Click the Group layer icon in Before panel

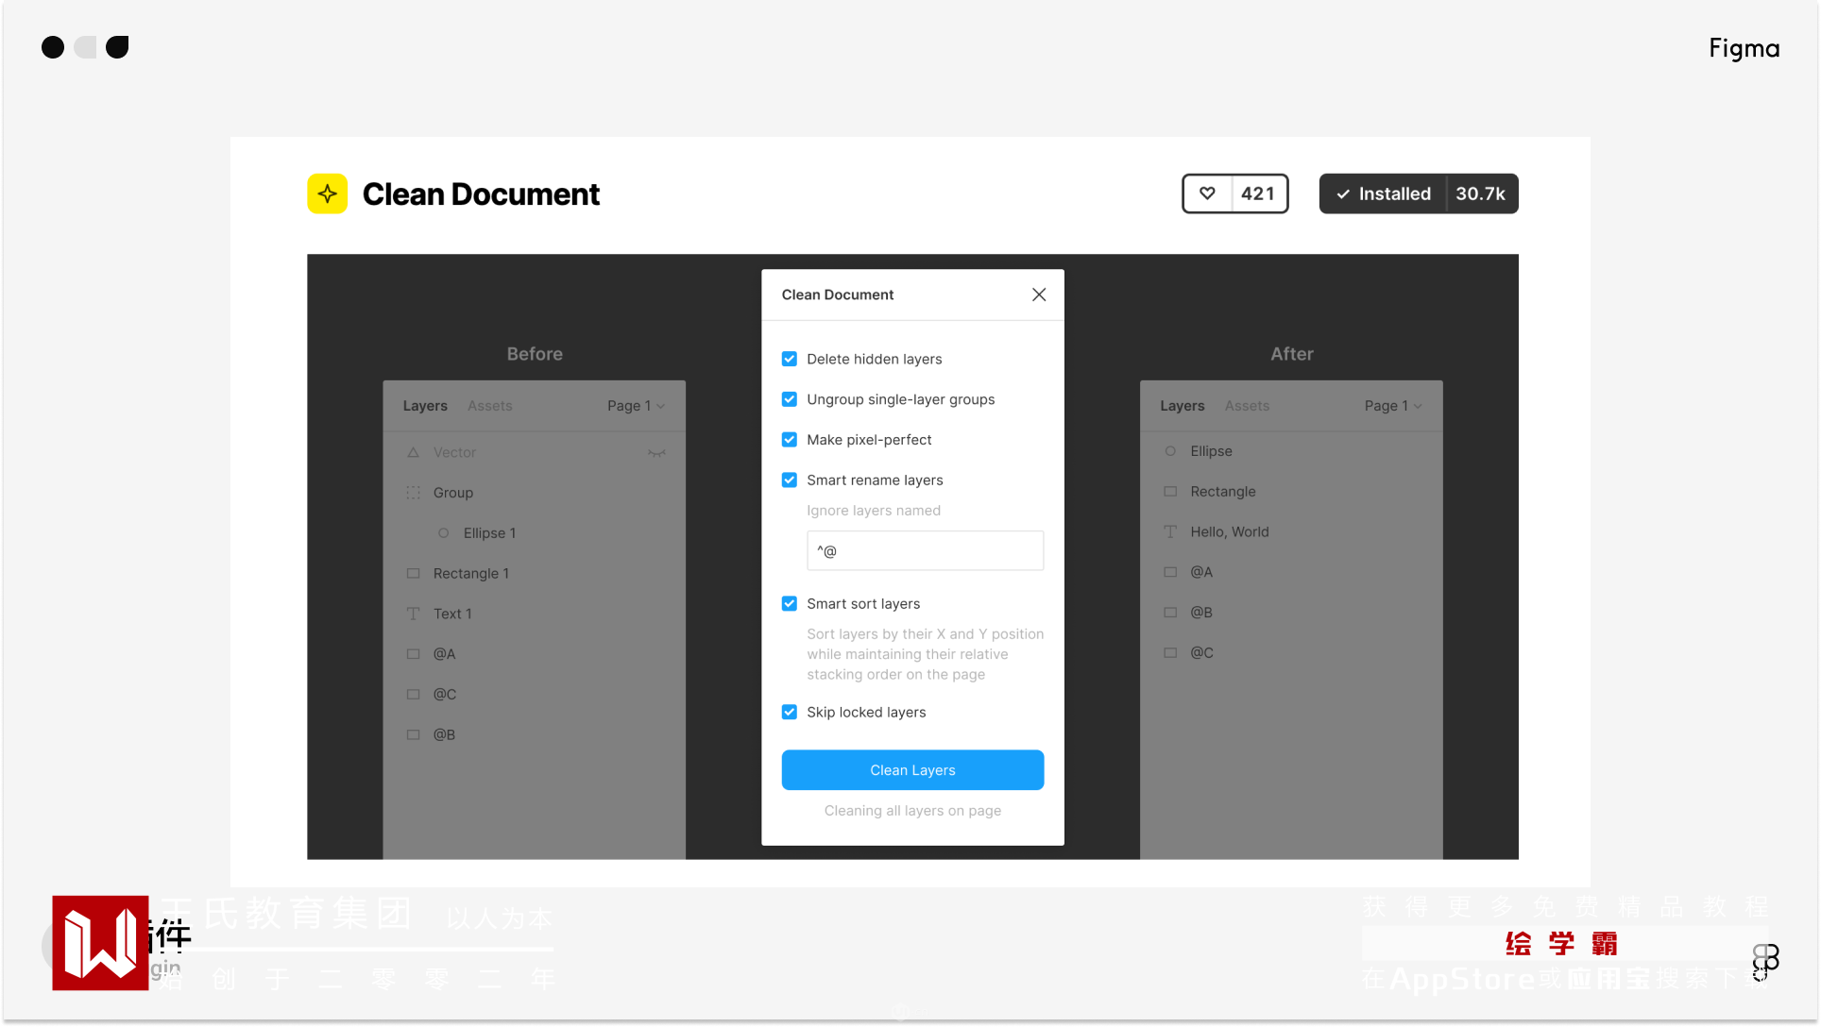(x=413, y=493)
